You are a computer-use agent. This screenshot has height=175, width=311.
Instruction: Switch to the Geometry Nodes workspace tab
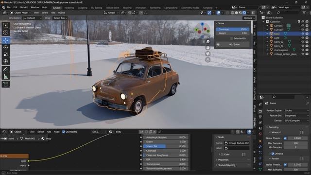click(190, 8)
